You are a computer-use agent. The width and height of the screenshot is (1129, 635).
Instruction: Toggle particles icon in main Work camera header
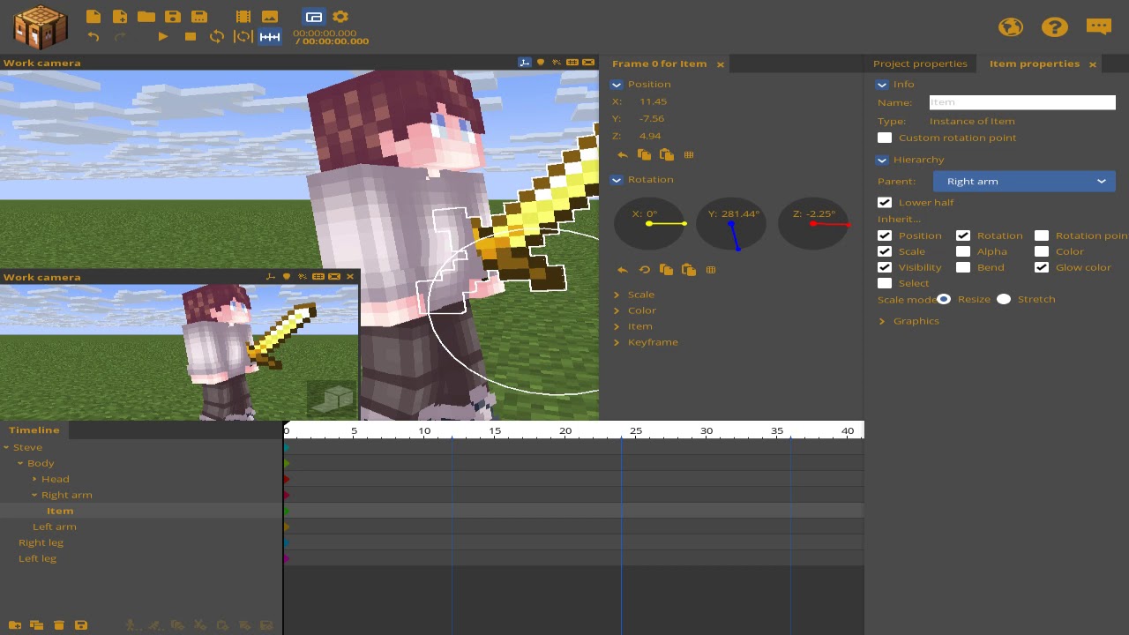pos(556,63)
